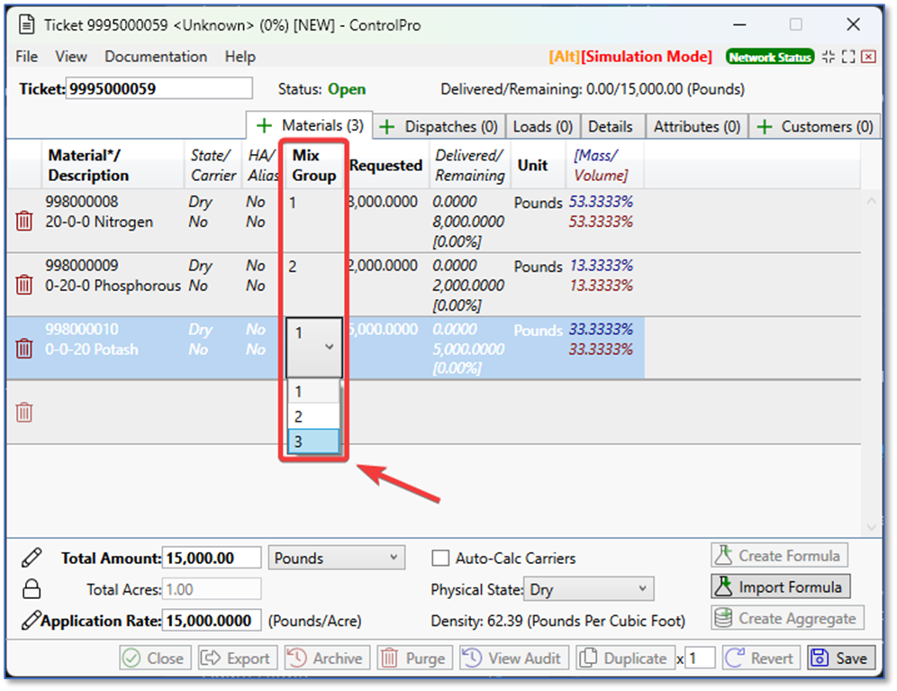Click the pencil icon beside Application Rate

click(x=32, y=621)
